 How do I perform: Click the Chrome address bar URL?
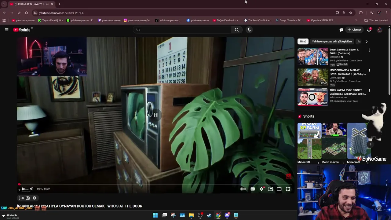click(61, 13)
